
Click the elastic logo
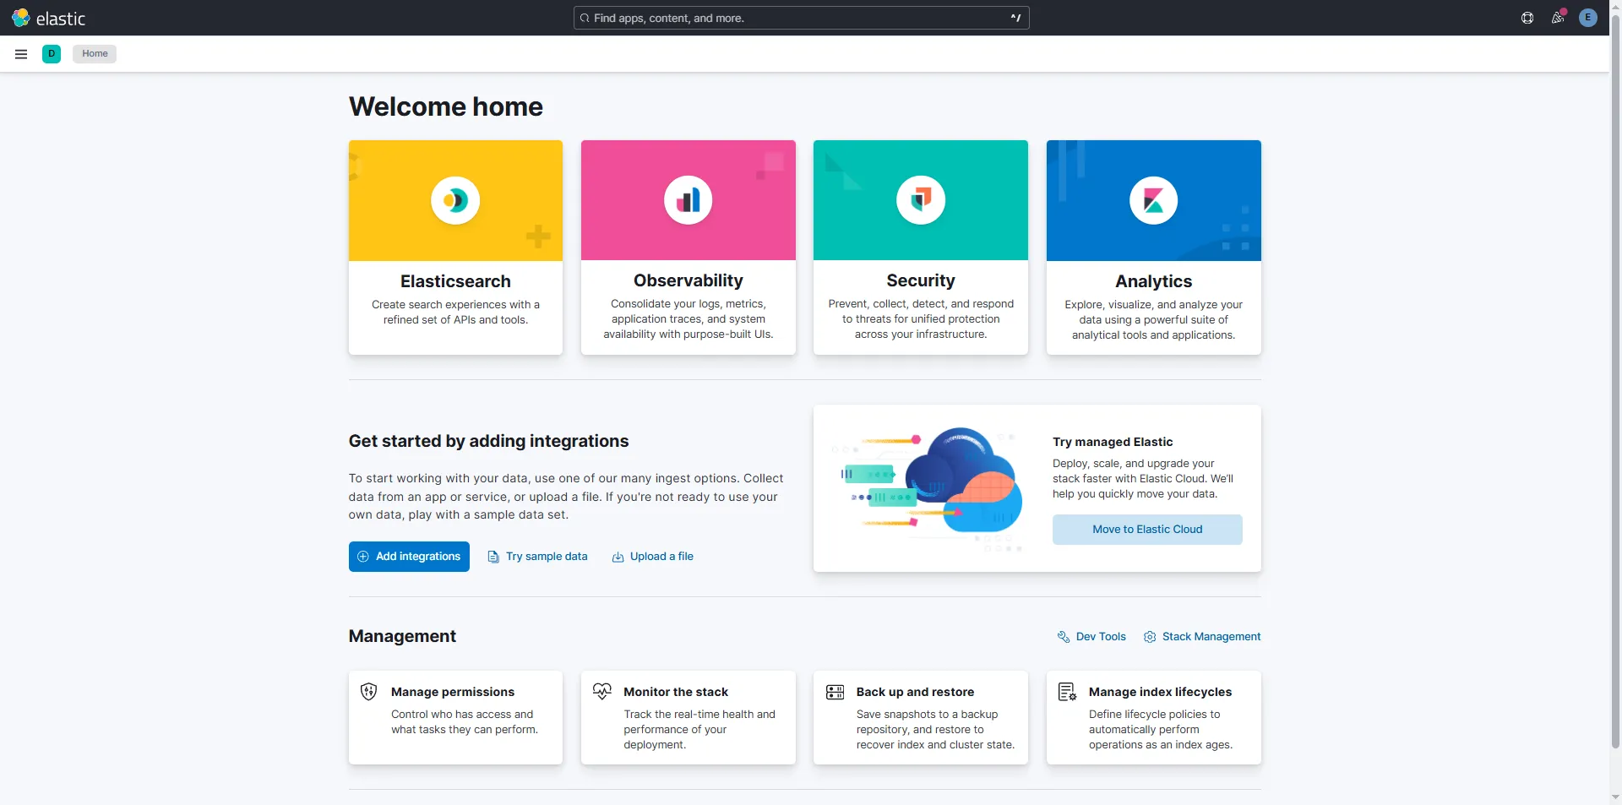click(48, 18)
